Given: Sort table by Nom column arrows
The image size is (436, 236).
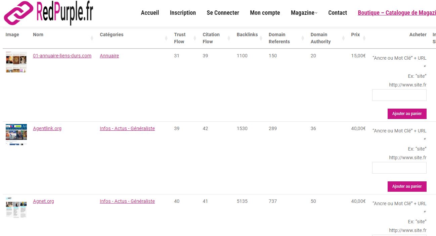Looking at the screenshot, I should coord(92,38).
